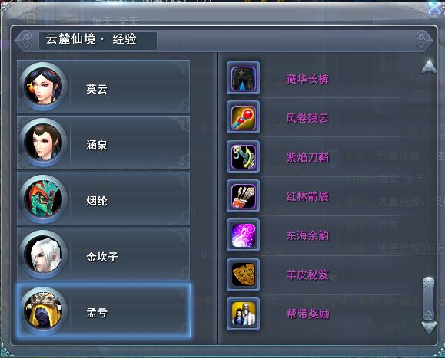Image resolution: width=445 pixels, height=358 pixels.
Task: Click the 莫云 name row
Action: point(103,87)
